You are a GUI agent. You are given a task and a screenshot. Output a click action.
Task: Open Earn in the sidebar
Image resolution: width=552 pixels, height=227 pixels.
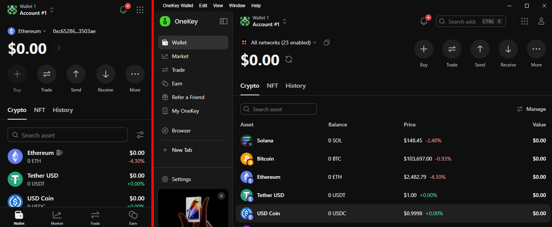coord(193,84)
